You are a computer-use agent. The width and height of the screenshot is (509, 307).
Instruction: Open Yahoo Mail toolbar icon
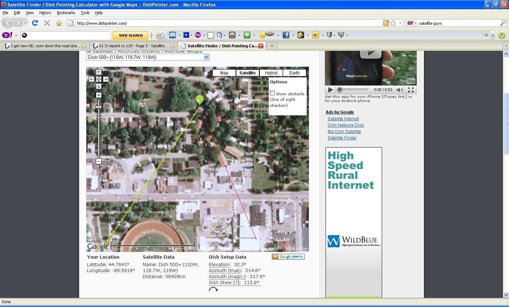tap(172, 35)
